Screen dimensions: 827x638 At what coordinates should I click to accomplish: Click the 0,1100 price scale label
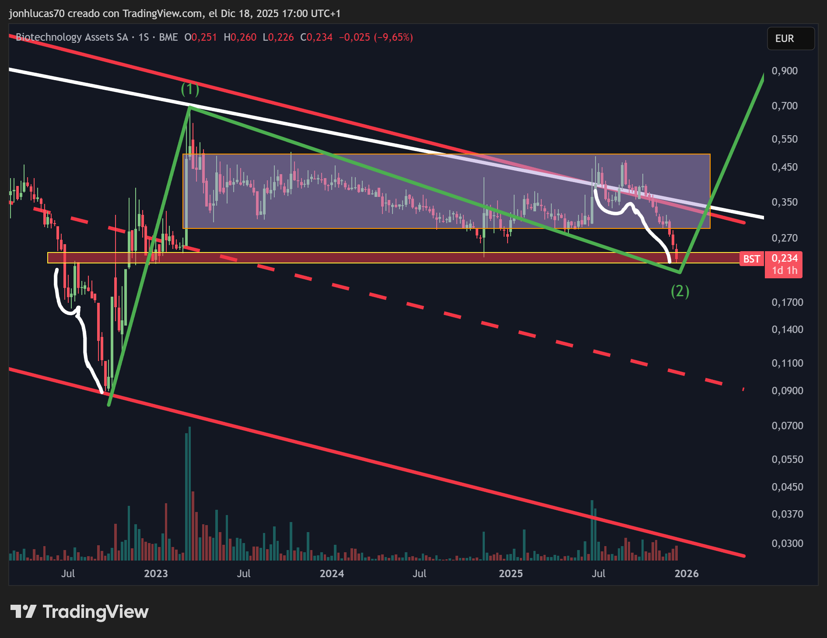click(x=787, y=363)
